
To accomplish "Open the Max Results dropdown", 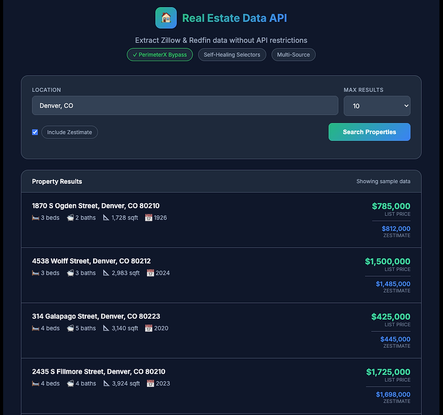I will (377, 106).
